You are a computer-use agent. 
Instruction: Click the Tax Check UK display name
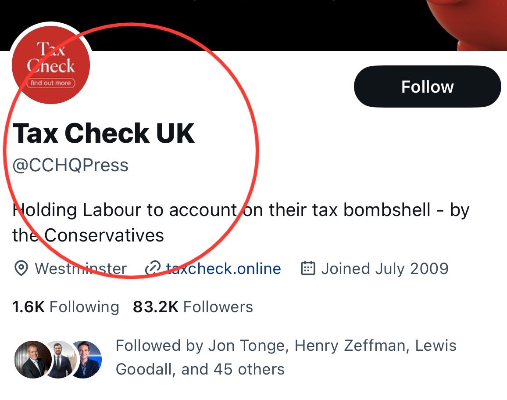pyautogui.click(x=104, y=133)
